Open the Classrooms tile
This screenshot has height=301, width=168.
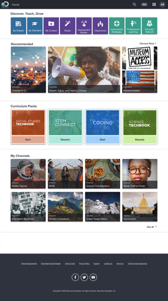(100, 26)
